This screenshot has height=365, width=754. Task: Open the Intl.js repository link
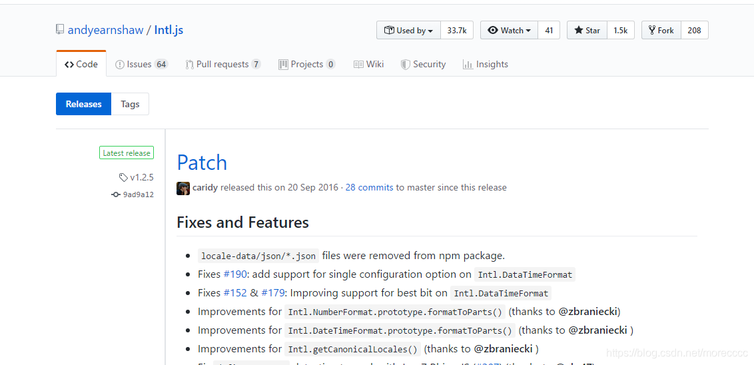169,30
